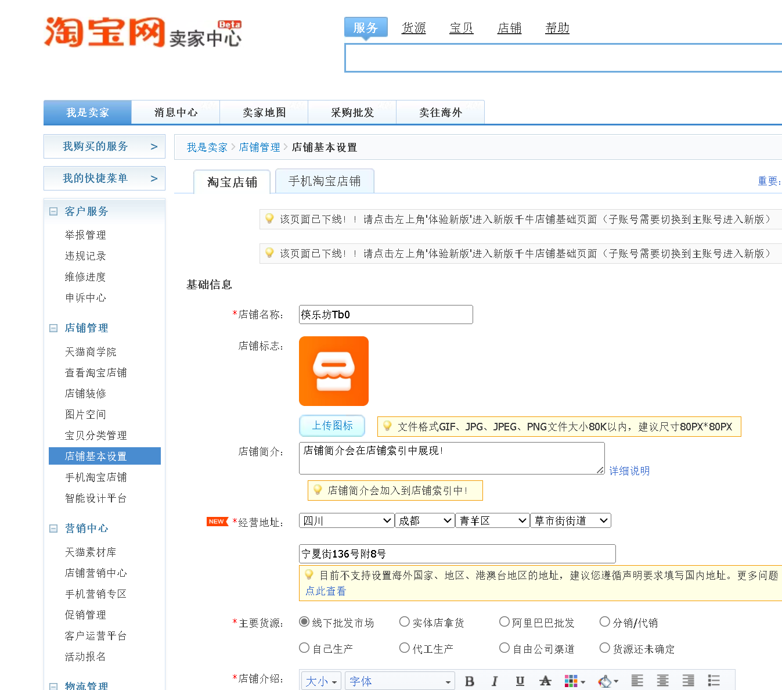782x690 pixels.
Task: Select 自由公司渠道 radio option
Action: pyautogui.click(x=504, y=648)
